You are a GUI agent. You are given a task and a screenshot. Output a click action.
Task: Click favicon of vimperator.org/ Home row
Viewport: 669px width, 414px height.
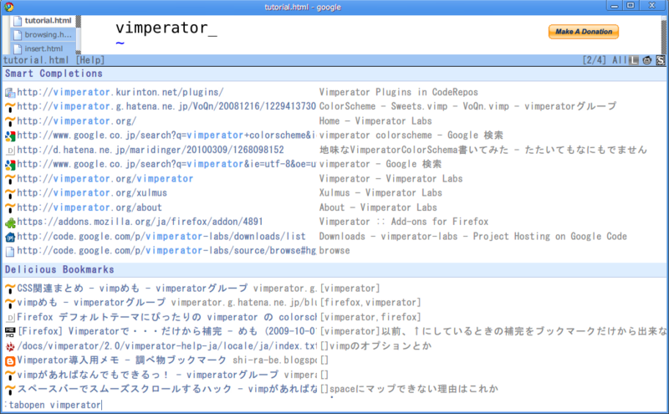click(10, 121)
